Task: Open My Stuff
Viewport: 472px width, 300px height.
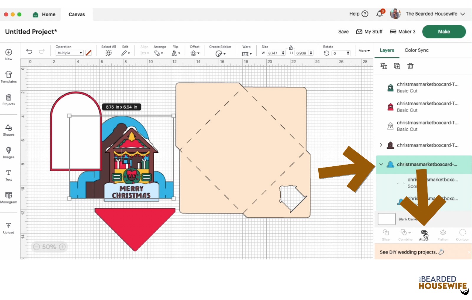Action: click(369, 32)
